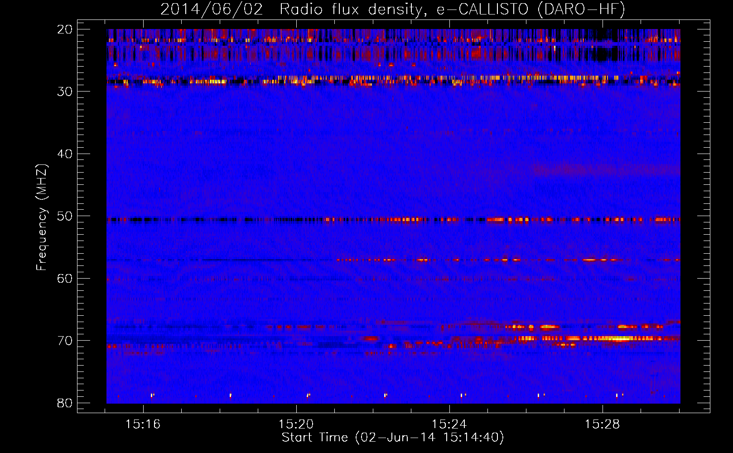Click the '15:28' time tick label
The image size is (733, 453).
[602, 424]
